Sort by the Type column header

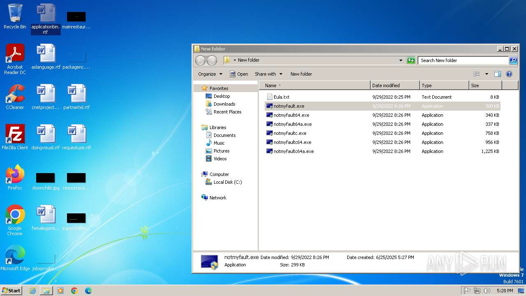(444, 86)
